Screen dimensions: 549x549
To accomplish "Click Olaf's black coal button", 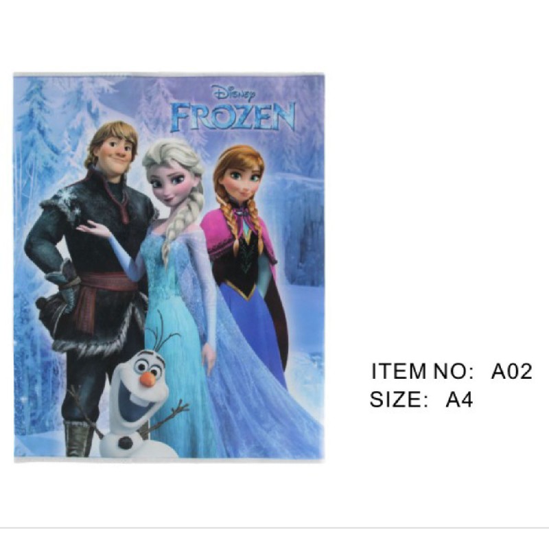I will click(x=125, y=443).
